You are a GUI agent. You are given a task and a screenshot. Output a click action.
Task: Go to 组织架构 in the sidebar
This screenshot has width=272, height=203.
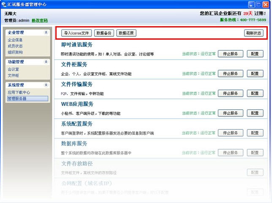click(15, 52)
